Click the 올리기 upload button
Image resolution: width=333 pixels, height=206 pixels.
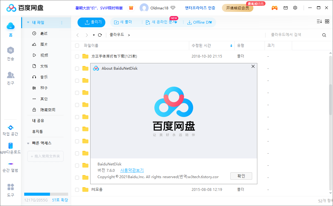[x=91, y=22]
